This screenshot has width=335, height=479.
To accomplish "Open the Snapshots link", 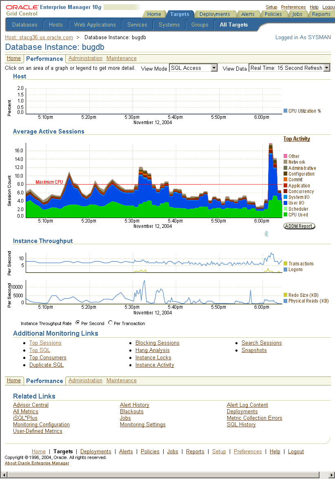I will coord(254,350).
